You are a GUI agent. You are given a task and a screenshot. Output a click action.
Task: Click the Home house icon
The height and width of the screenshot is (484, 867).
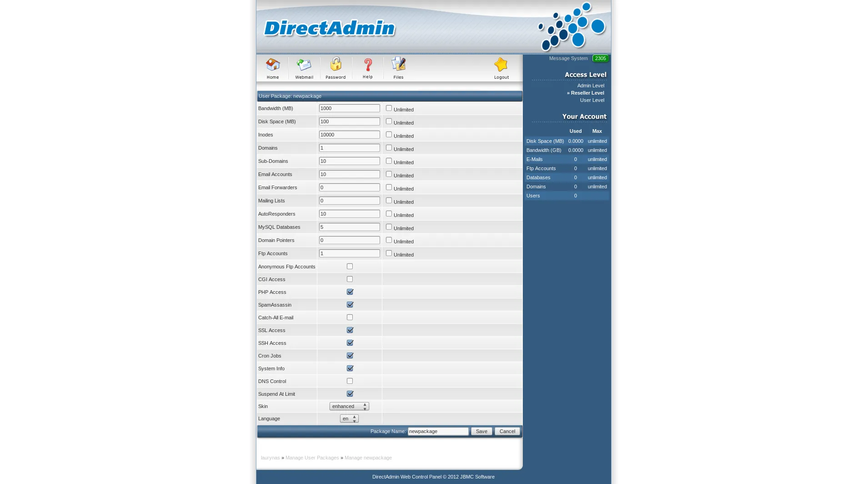pos(273,65)
